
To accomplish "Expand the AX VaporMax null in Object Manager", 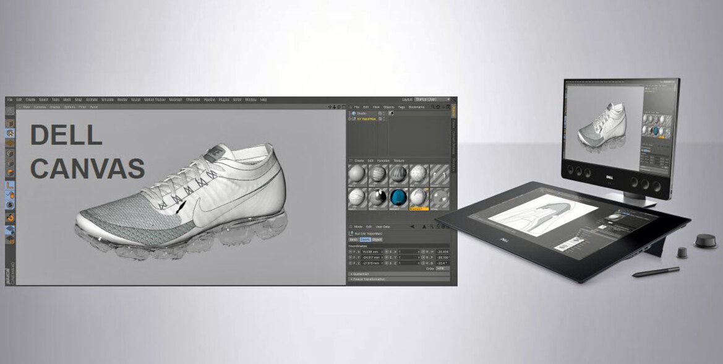I will click(x=350, y=119).
